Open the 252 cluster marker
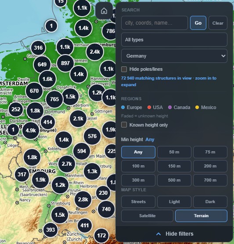Viewport: 234px width, 244px height. click(16, 109)
